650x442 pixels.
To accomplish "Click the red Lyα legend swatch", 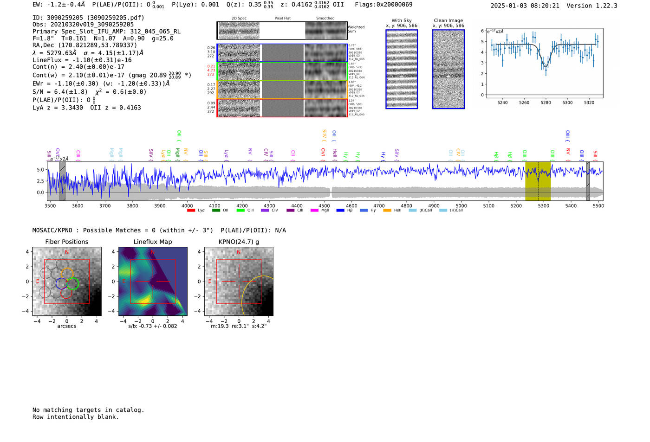I will pos(191,211).
